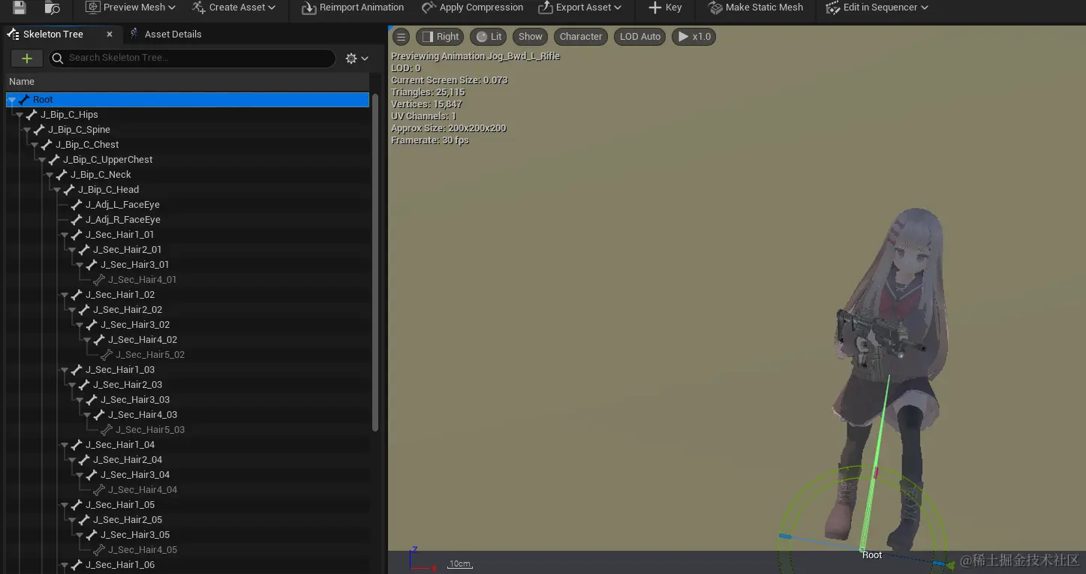The image size is (1086, 574).
Task: Switch to the Asset Details tab
Action: click(165, 35)
